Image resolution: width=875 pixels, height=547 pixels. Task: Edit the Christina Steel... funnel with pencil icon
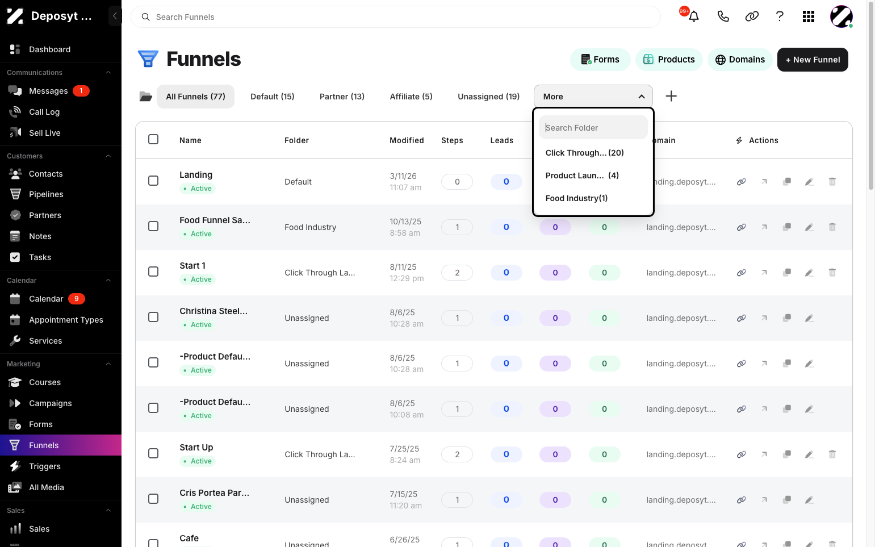click(x=810, y=318)
